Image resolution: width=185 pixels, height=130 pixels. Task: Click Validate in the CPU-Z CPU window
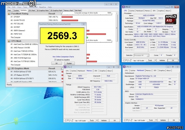tap(162, 60)
